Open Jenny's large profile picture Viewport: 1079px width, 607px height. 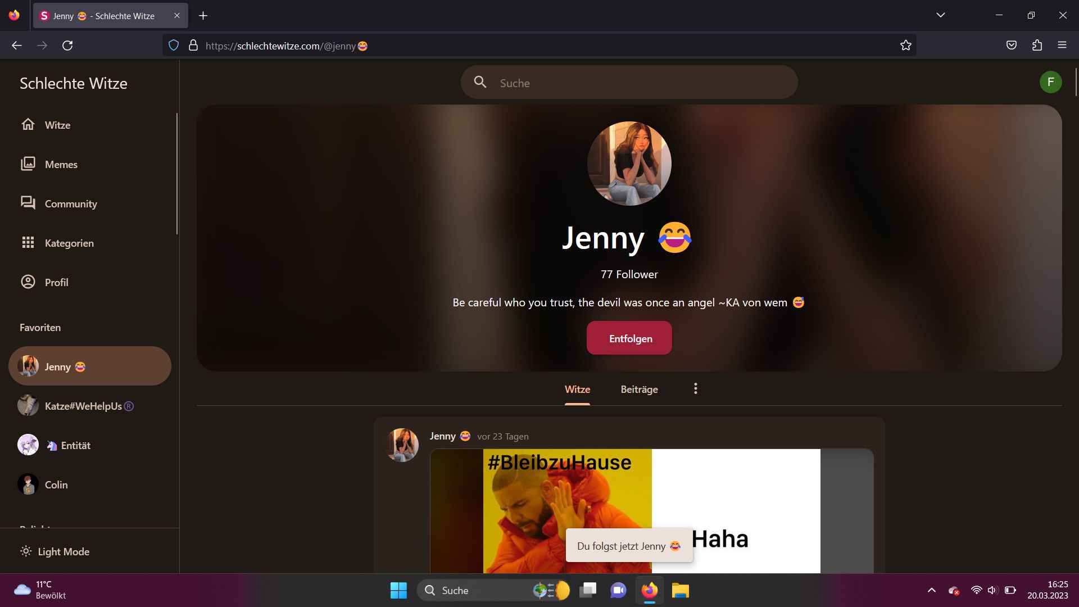point(629,164)
